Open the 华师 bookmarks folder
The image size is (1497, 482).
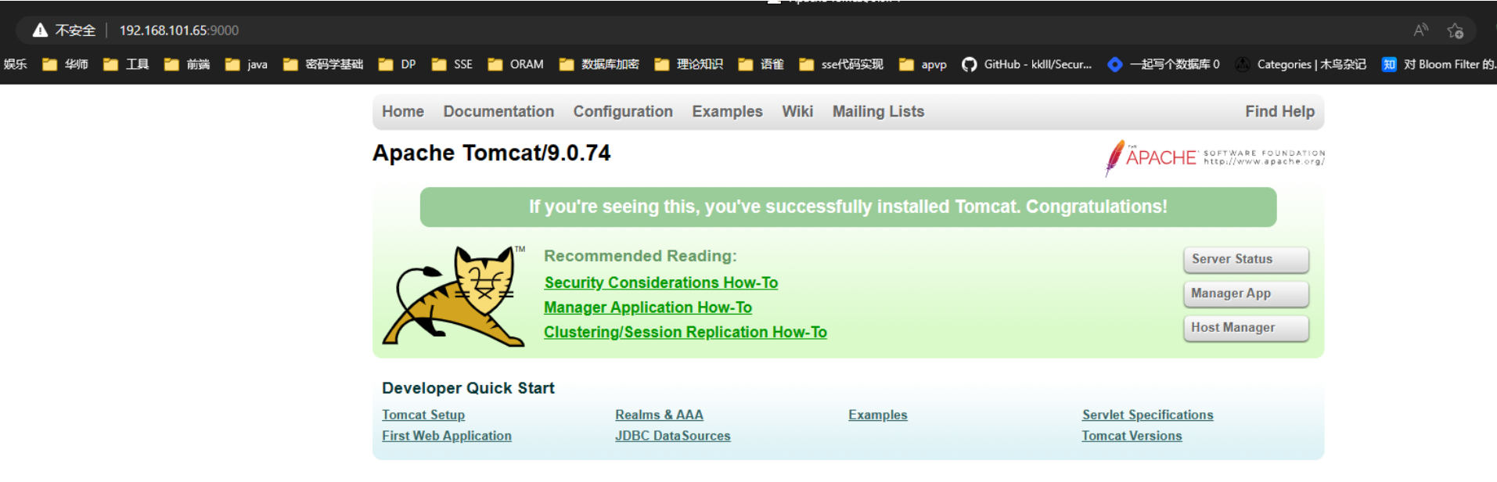65,64
